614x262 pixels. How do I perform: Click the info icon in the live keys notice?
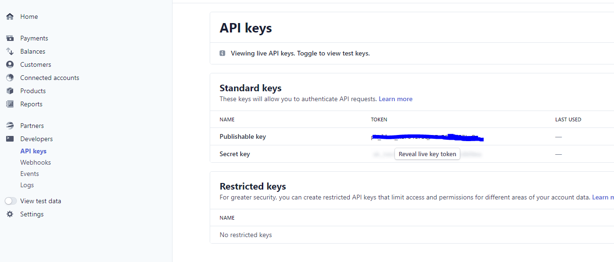click(x=222, y=53)
